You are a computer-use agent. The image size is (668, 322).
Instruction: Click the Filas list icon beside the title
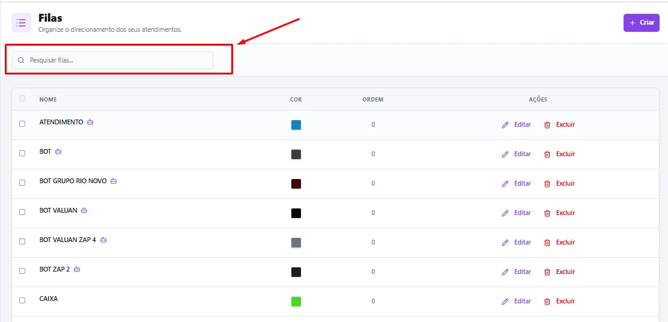(x=21, y=23)
